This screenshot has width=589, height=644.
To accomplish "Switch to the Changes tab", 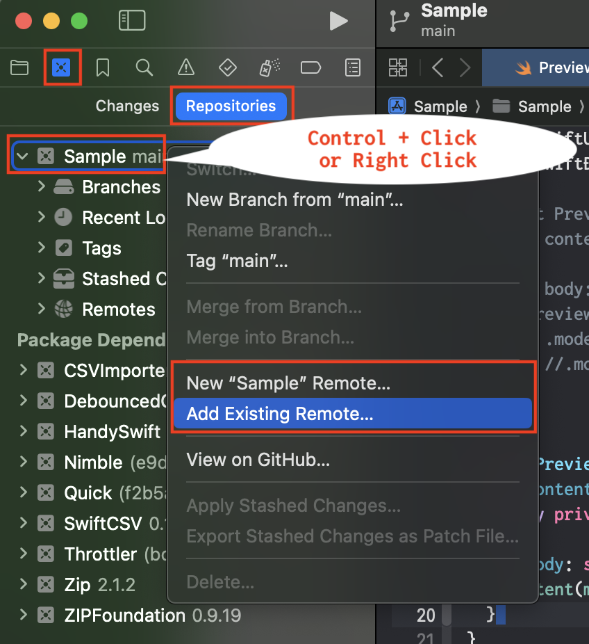I will [127, 106].
